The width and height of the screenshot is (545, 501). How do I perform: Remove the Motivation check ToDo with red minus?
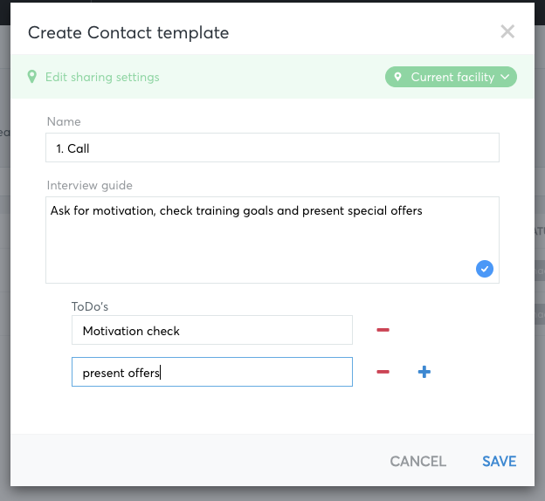(x=383, y=330)
